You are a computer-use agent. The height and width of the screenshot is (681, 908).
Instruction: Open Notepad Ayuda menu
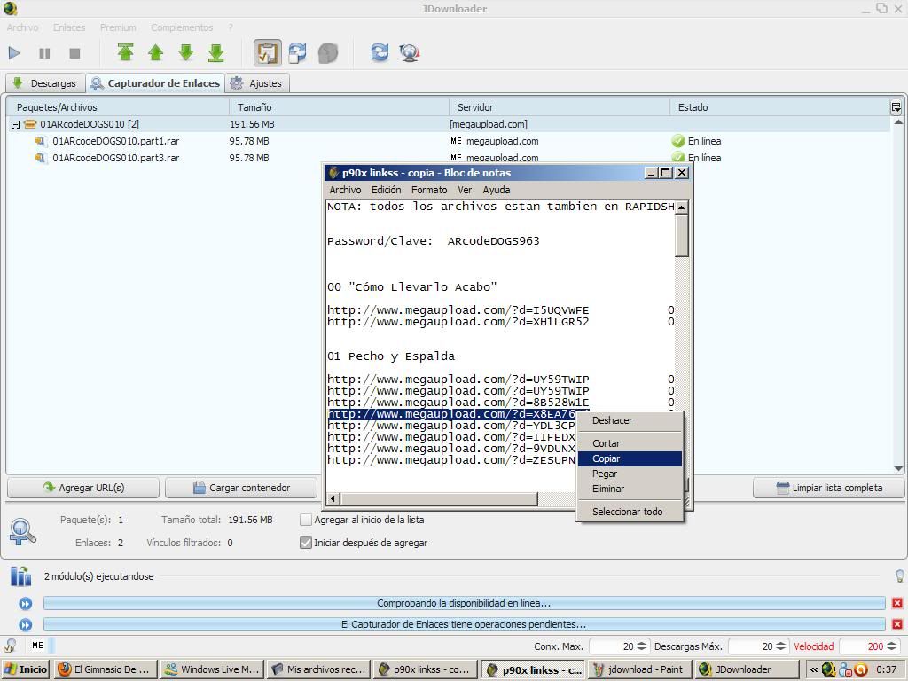pos(497,190)
